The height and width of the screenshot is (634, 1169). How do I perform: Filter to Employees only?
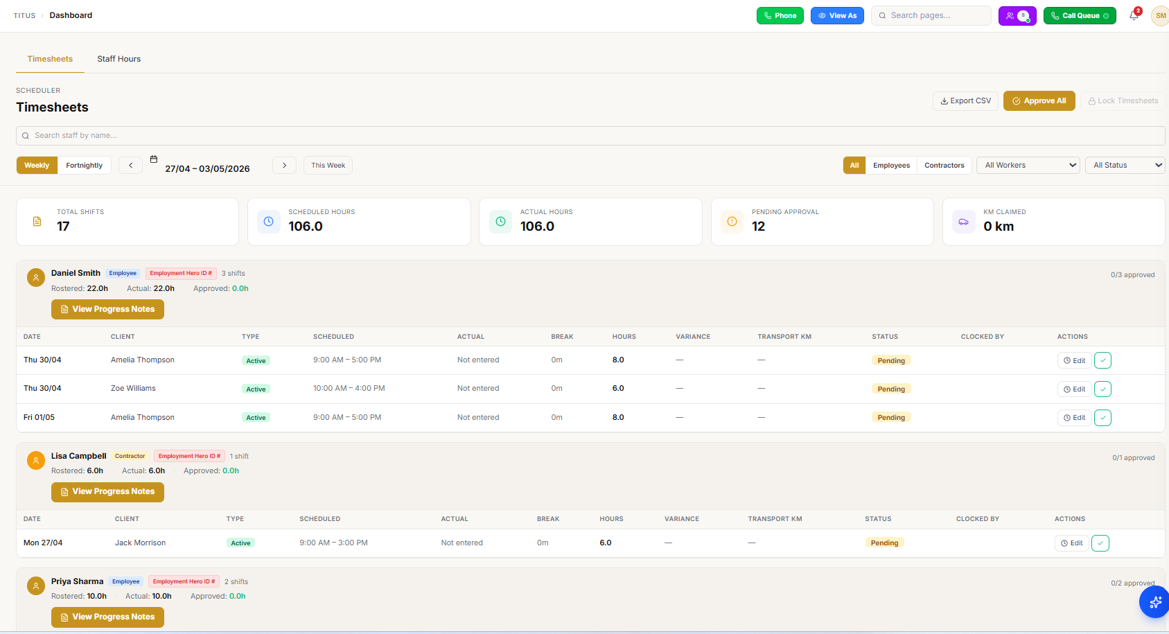[x=891, y=166]
